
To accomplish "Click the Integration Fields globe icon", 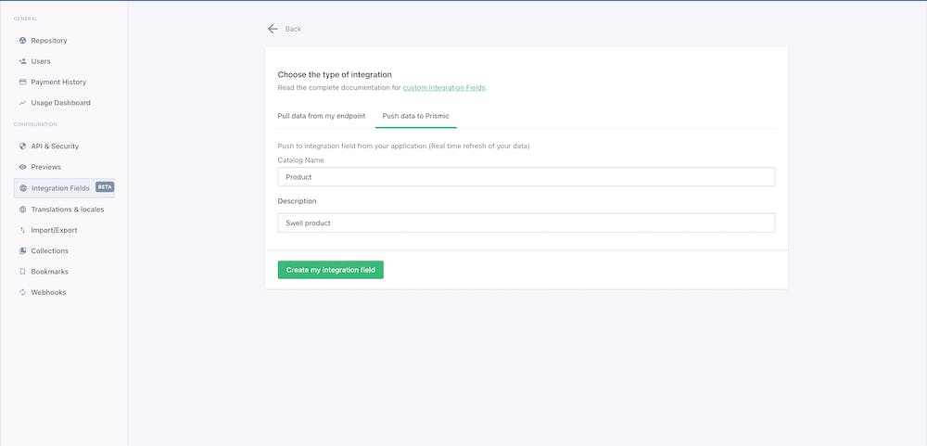I will tap(23, 188).
